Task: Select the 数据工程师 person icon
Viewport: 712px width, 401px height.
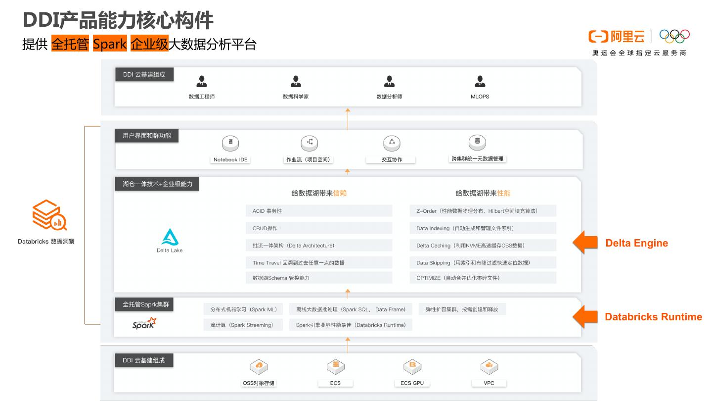Action: pyautogui.click(x=201, y=82)
